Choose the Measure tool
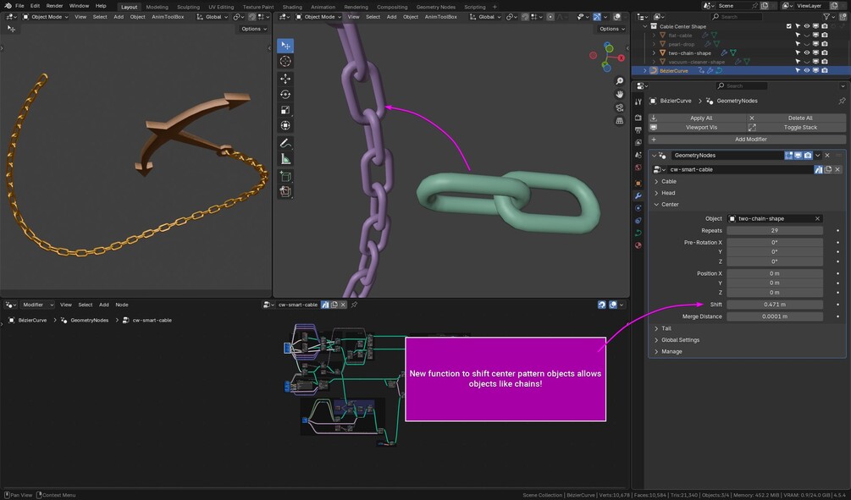Screen dimensions: 851x500 coord(285,159)
